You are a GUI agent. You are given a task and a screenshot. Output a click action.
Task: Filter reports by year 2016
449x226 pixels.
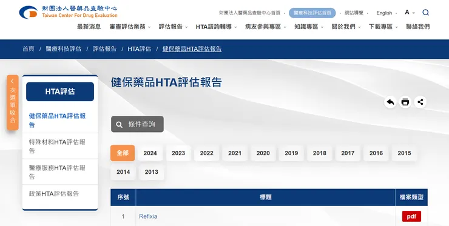(376, 153)
